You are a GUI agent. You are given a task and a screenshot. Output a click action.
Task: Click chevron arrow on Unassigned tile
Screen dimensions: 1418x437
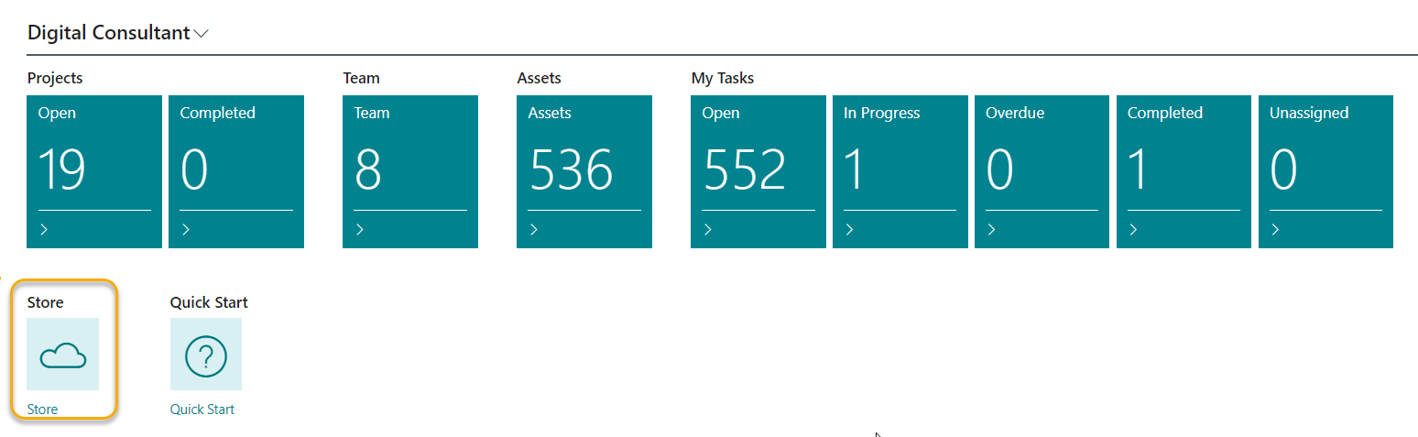1275,230
